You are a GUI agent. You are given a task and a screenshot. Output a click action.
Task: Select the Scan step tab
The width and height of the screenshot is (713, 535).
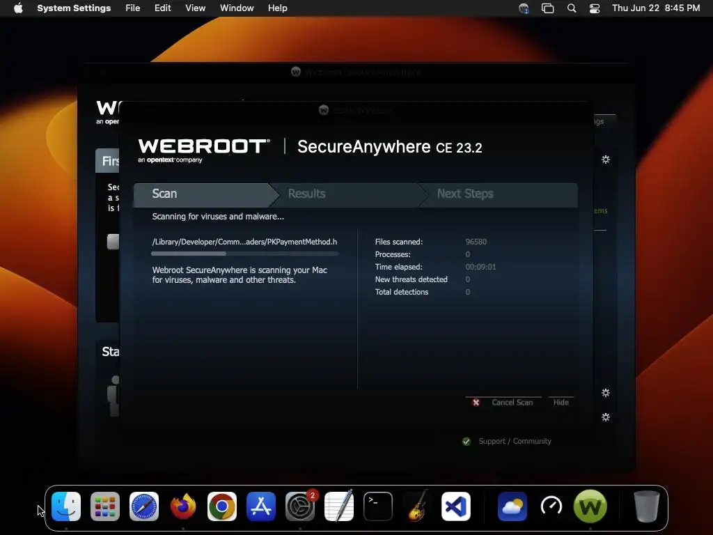205,195
